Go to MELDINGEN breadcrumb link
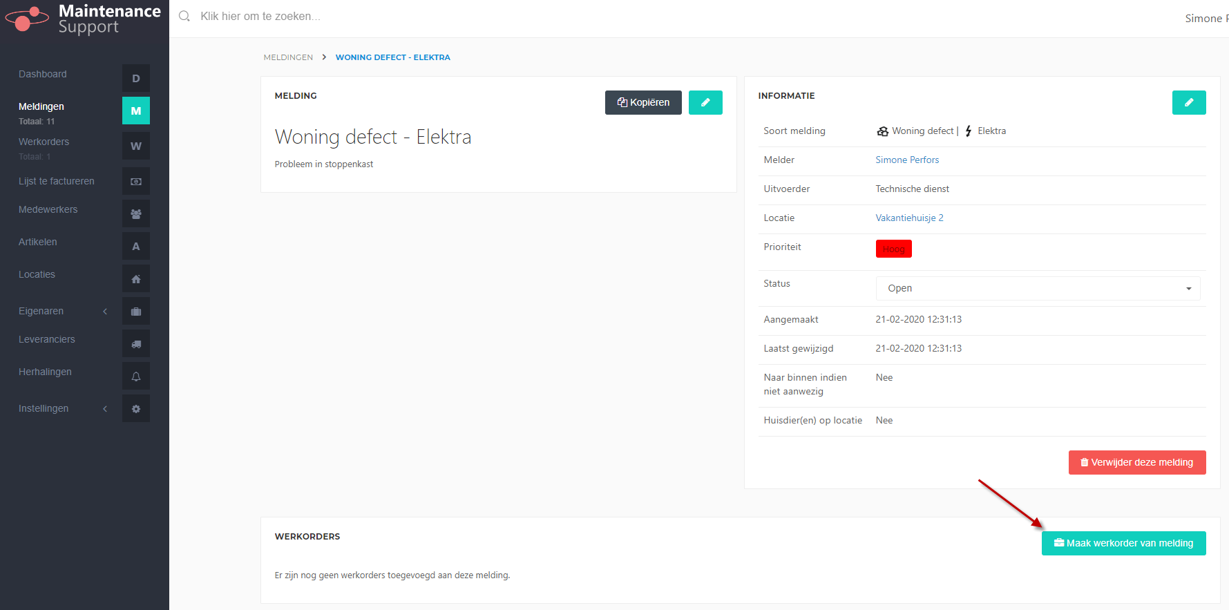This screenshot has width=1229, height=610. [x=288, y=57]
